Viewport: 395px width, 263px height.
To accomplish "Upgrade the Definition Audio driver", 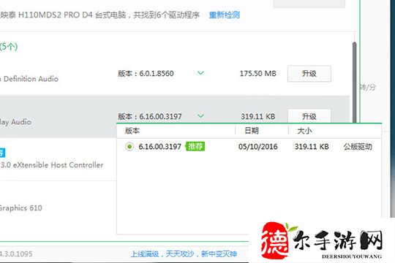I will [x=309, y=74].
